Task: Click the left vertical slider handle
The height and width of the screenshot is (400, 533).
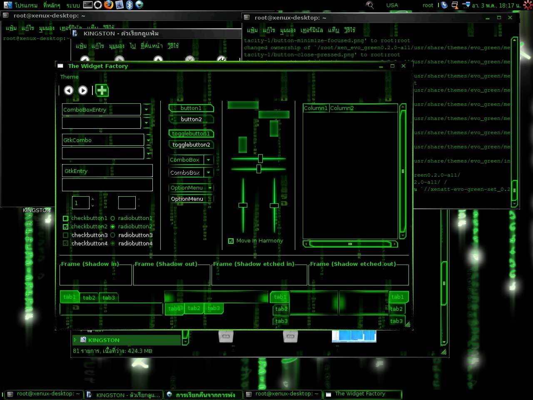Action: tap(243, 205)
